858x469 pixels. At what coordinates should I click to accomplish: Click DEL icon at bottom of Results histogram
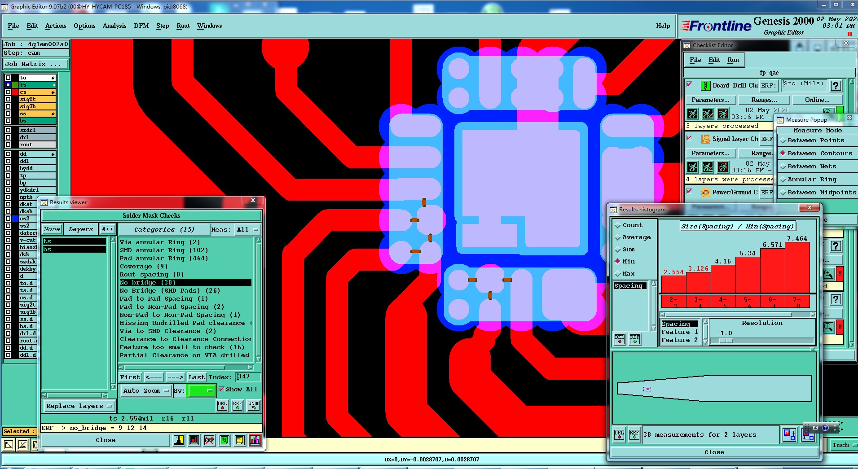pos(619,434)
